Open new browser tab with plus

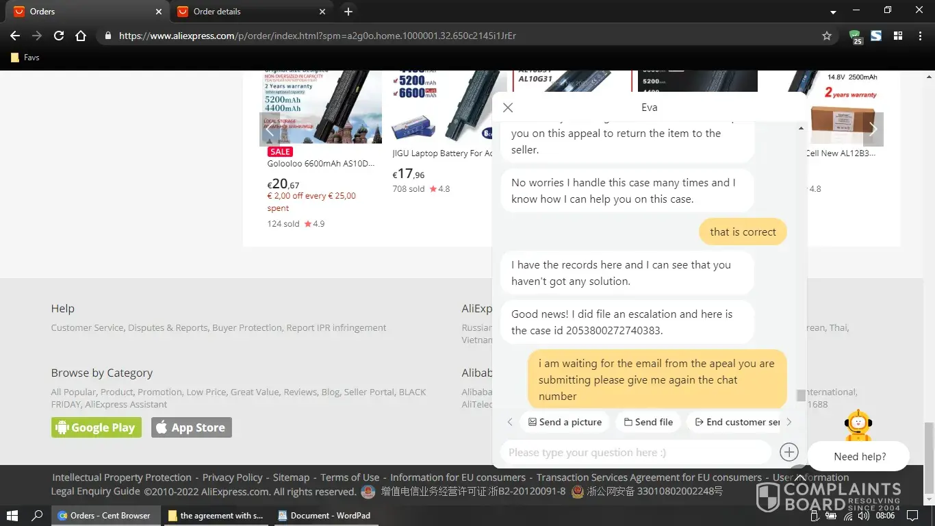348,12
